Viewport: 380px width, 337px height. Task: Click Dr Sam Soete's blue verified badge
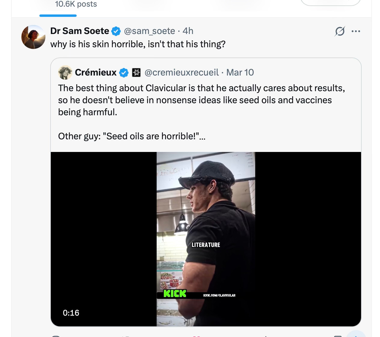point(116,31)
